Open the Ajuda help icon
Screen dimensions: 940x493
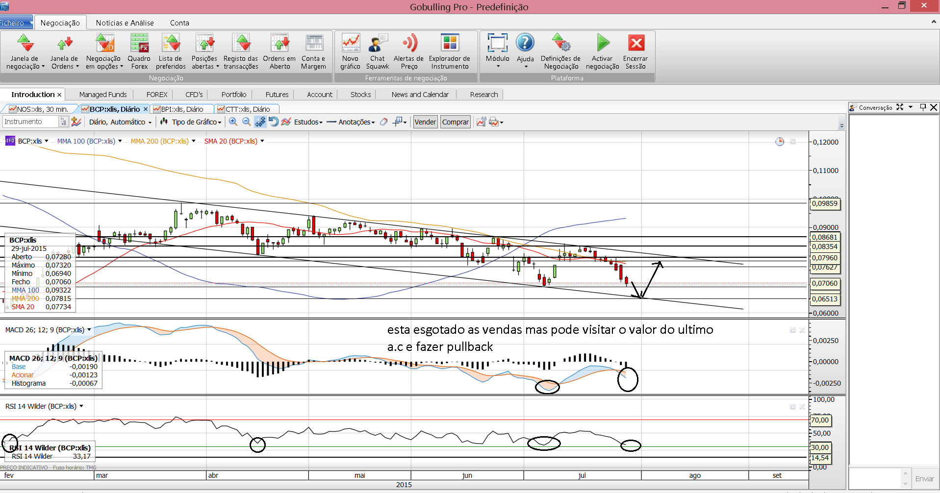click(525, 43)
